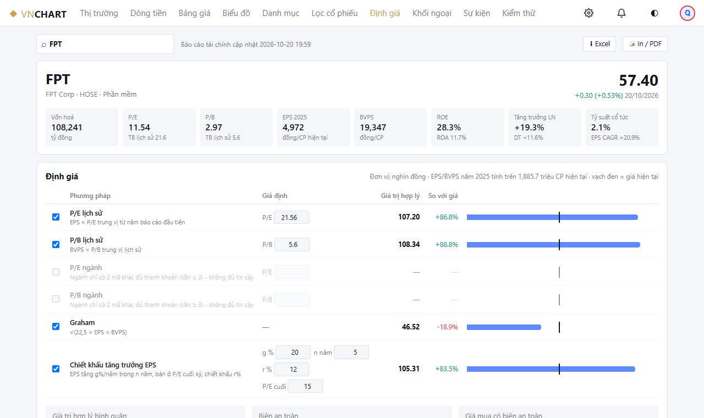
Task: Click the search magnifier icon
Action: [43, 45]
